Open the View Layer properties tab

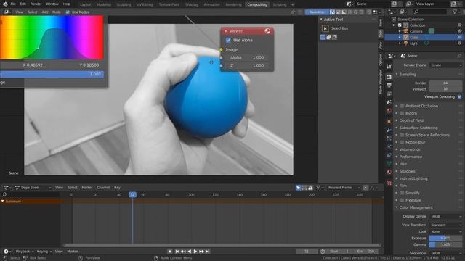pos(389,94)
